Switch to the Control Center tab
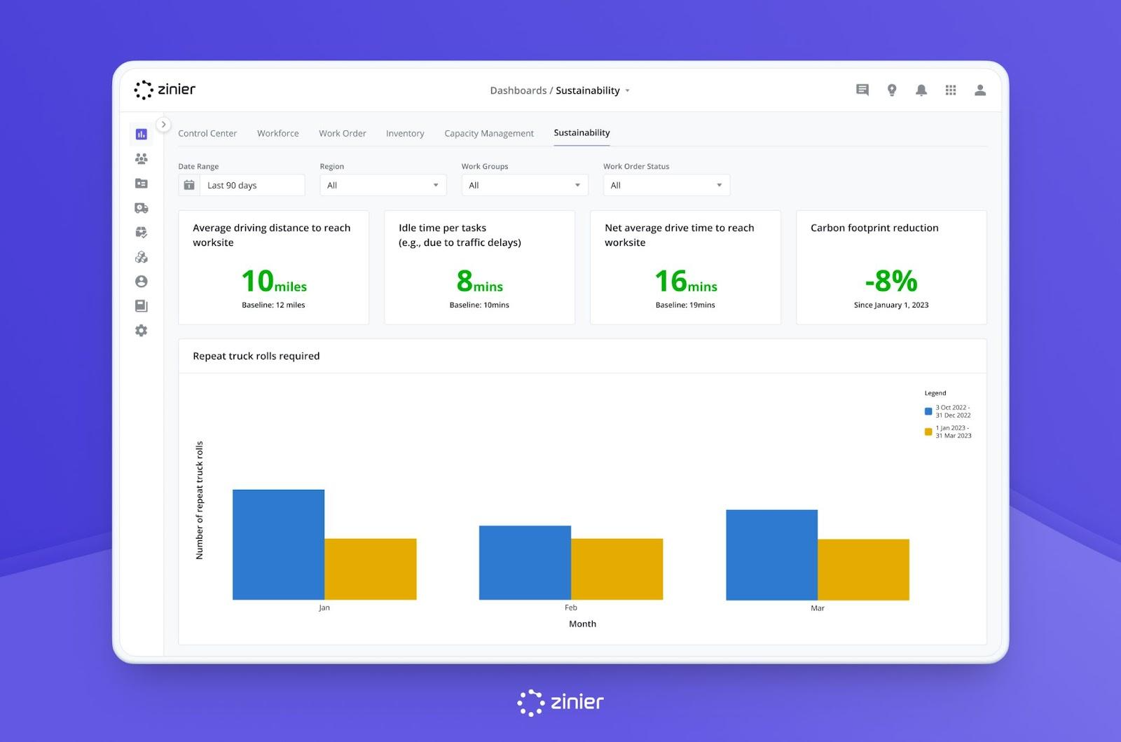Screen dimensions: 1121x742 [x=207, y=133]
